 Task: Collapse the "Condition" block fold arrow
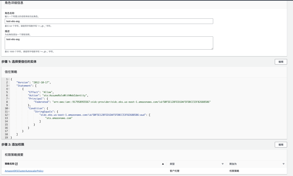[x=9, y=108]
